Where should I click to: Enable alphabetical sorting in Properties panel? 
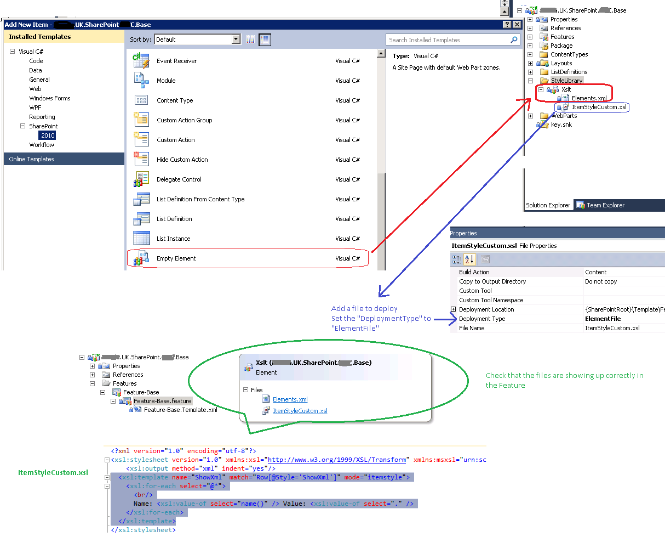click(469, 259)
